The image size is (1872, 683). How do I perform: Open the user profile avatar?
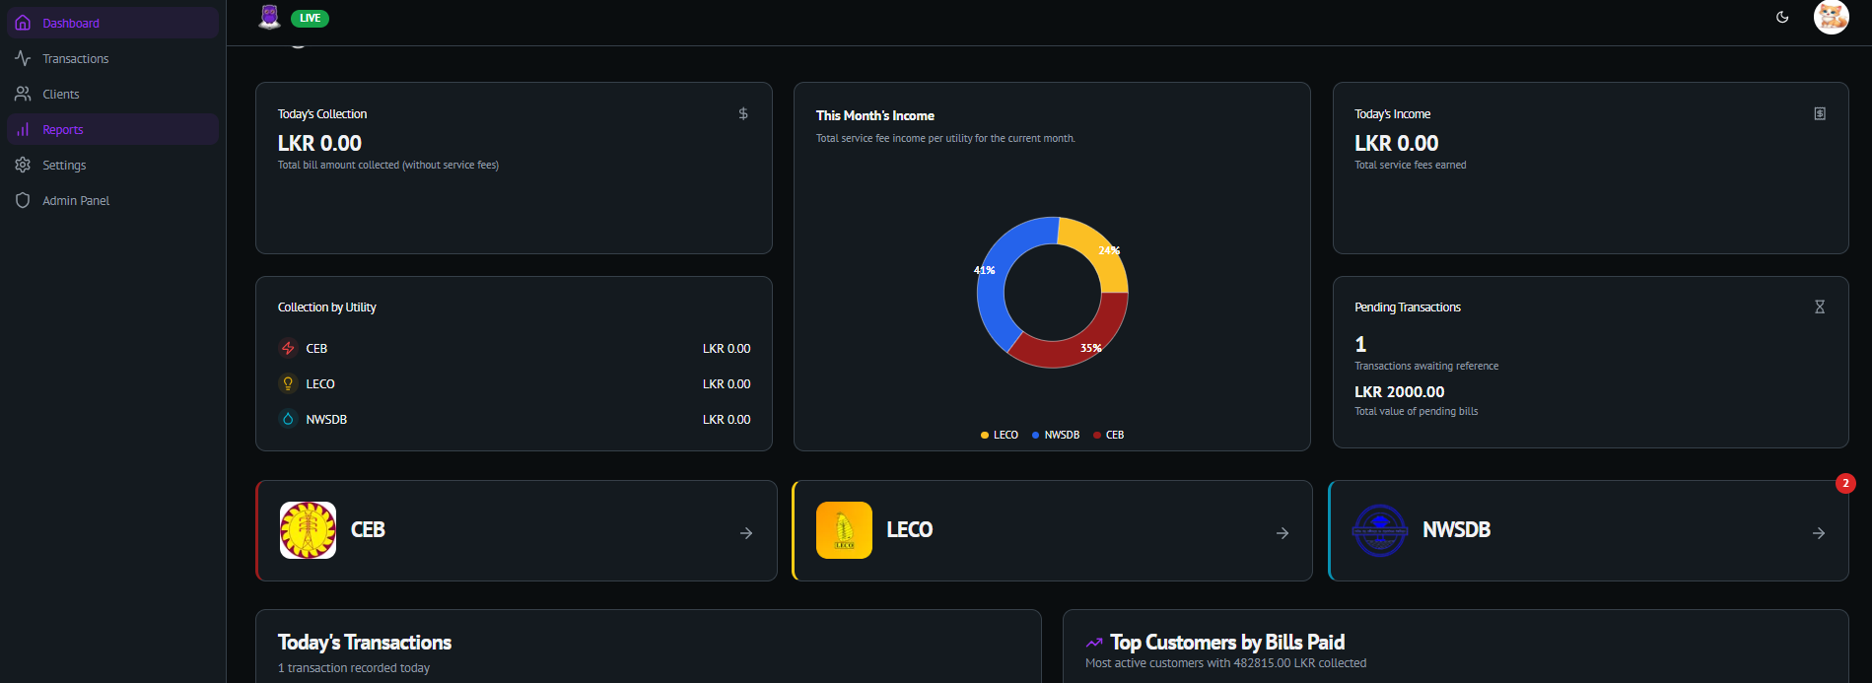tap(1832, 17)
